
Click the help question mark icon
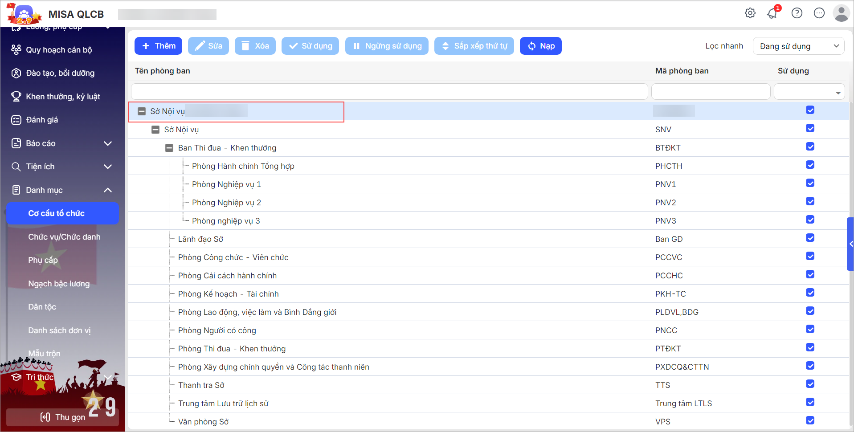pos(797,13)
